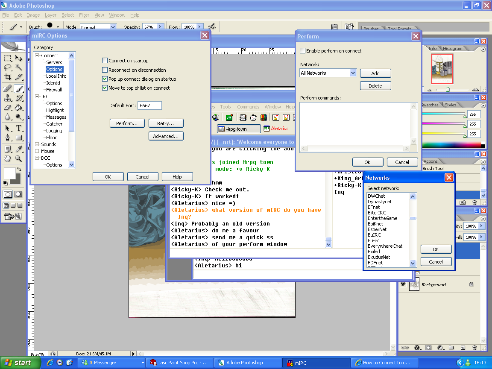The image size is (492, 369).
Task: Uncheck Pop up connect dialog on startup
Action: click(105, 79)
